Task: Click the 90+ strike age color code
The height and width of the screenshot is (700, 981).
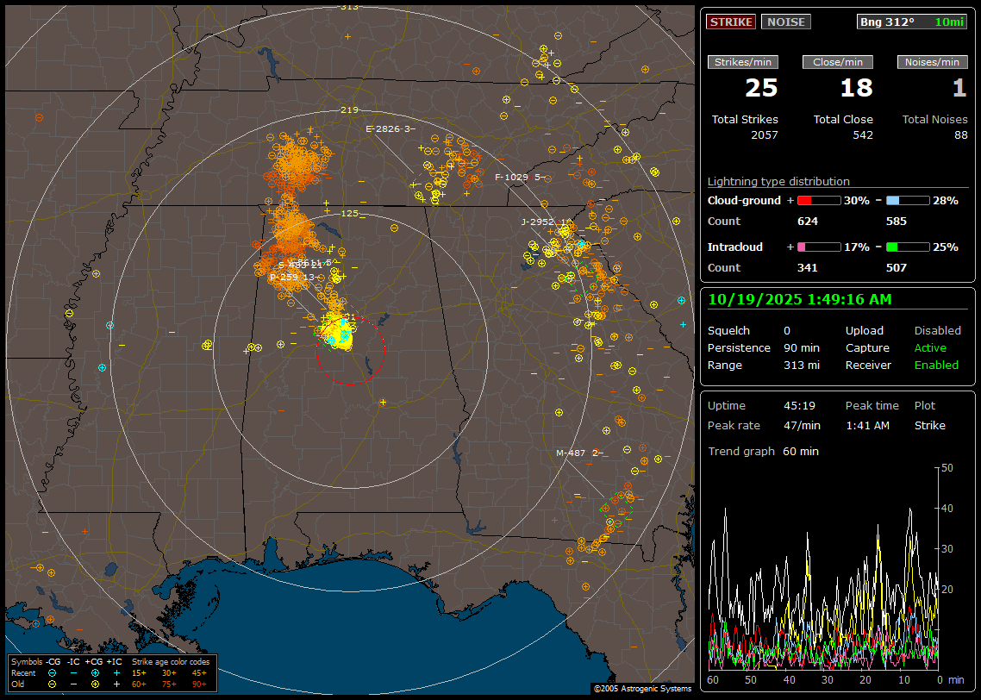Action: pyautogui.click(x=199, y=684)
